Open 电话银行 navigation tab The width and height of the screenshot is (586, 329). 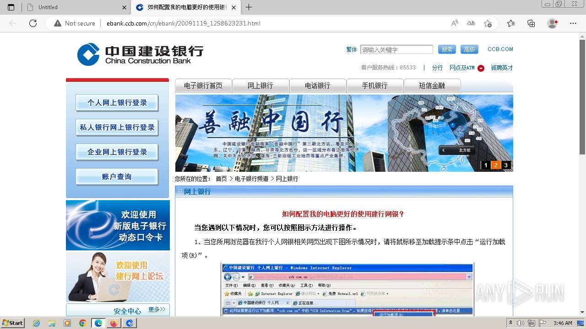coord(318,85)
